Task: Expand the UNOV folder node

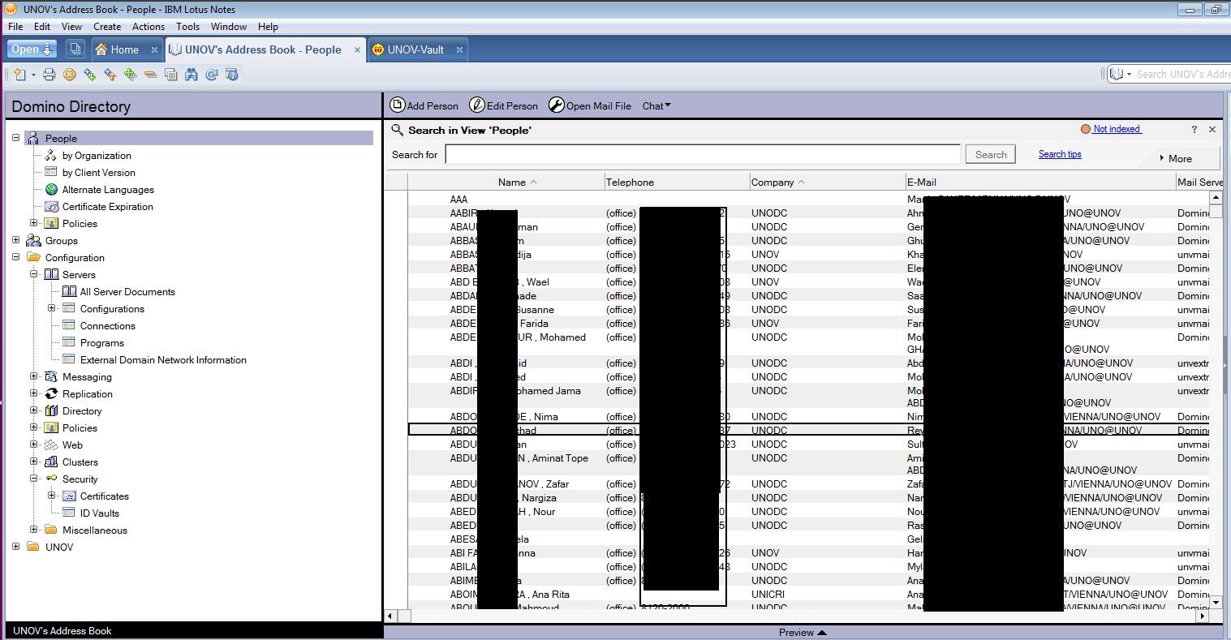Action: coord(15,547)
